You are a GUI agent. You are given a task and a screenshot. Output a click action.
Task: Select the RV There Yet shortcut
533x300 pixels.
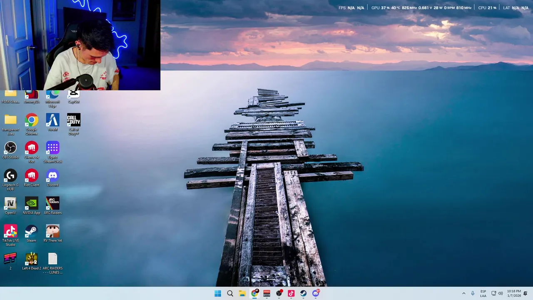point(52,233)
